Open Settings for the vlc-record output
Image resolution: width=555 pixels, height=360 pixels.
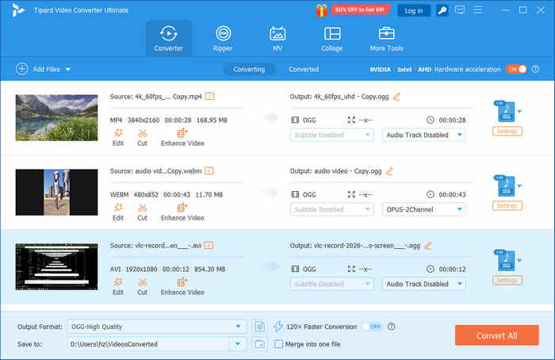pos(507,281)
